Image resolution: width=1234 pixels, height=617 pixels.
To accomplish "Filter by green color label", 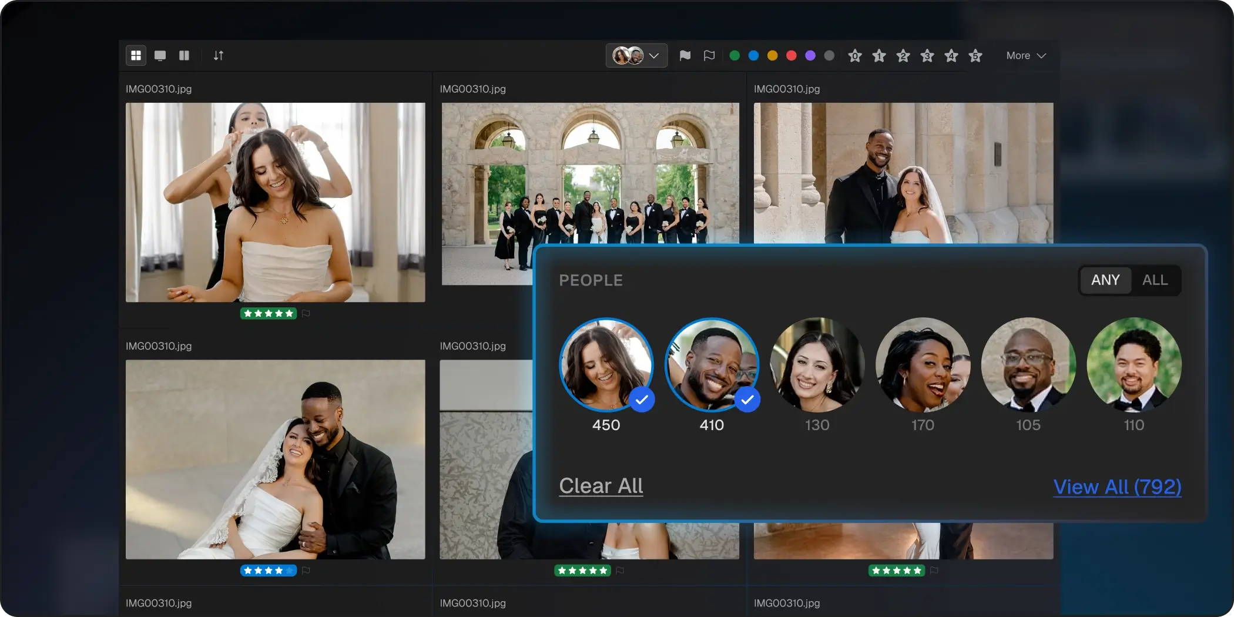I will (x=735, y=55).
